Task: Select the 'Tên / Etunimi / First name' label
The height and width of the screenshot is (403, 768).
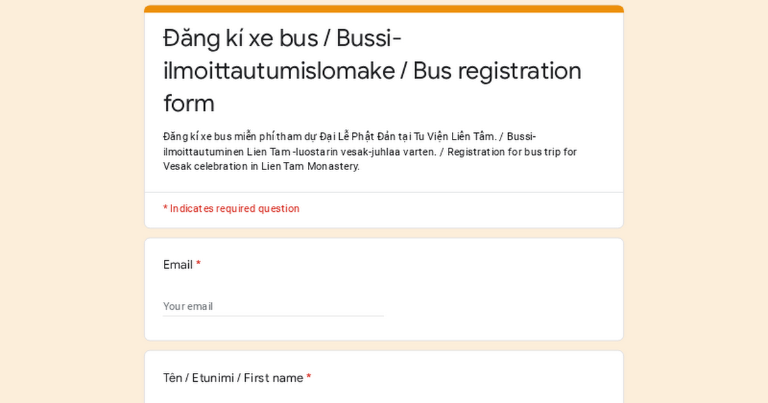Action: coord(233,378)
